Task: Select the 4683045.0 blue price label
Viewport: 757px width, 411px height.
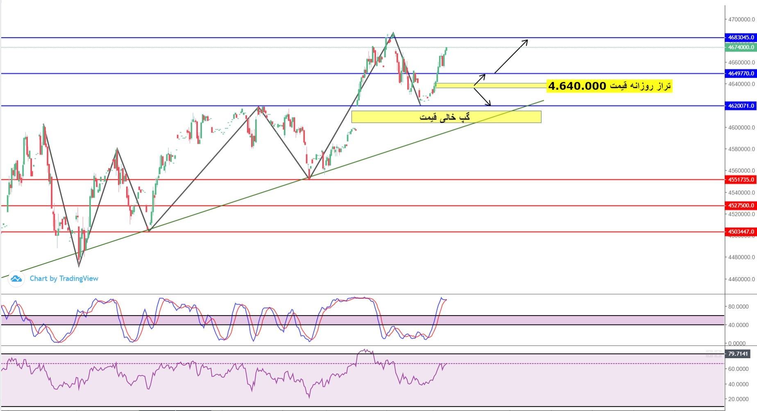Action: click(x=740, y=37)
